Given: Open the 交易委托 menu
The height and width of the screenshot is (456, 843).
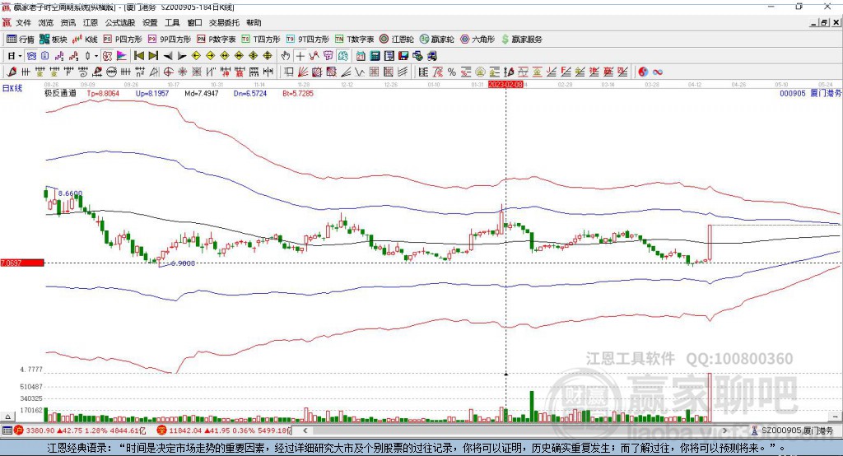Looking at the screenshot, I should click(x=224, y=22).
